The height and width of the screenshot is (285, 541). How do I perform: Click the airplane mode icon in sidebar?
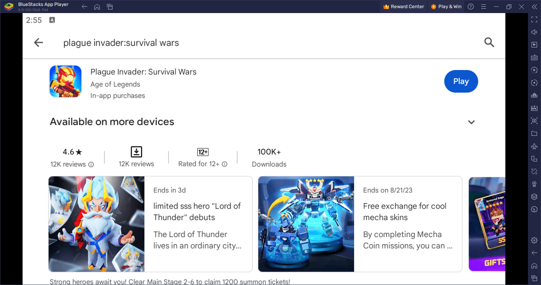pyautogui.click(x=534, y=146)
